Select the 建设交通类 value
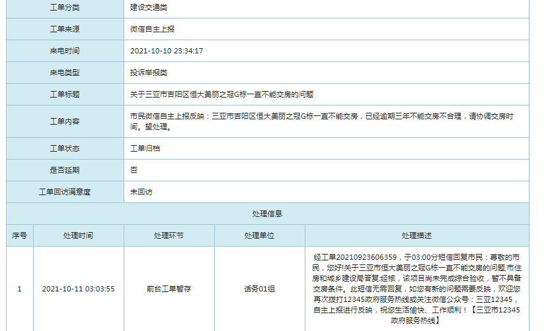The height and width of the screenshot is (331, 546). (x=149, y=7)
